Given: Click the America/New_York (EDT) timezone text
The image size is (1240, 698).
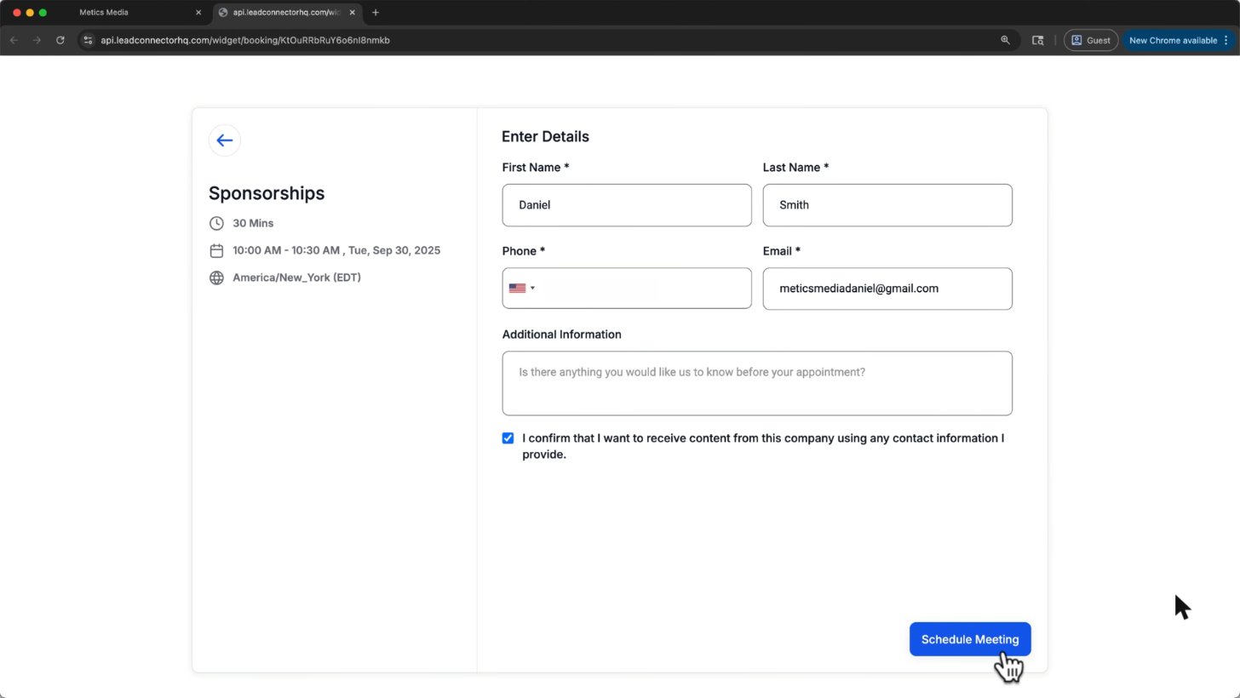Looking at the screenshot, I should [296, 277].
